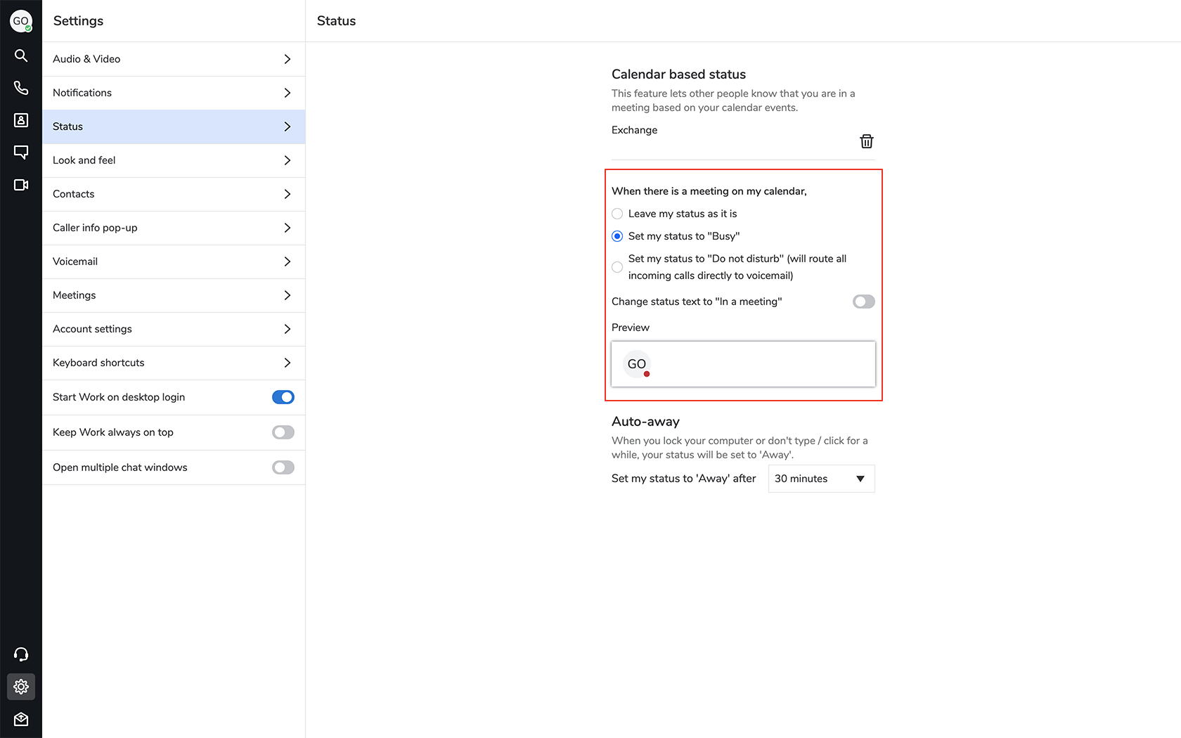This screenshot has width=1181, height=738.
Task: Open the chat messages icon
Action: point(21,152)
